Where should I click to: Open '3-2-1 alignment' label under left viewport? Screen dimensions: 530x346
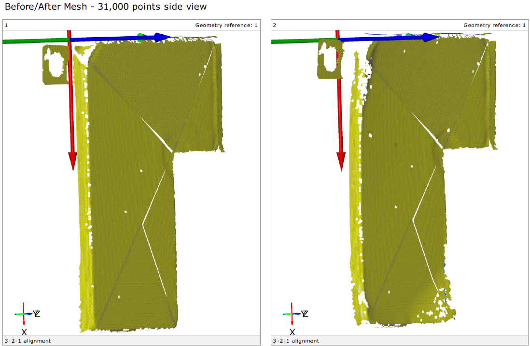click(28, 341)
